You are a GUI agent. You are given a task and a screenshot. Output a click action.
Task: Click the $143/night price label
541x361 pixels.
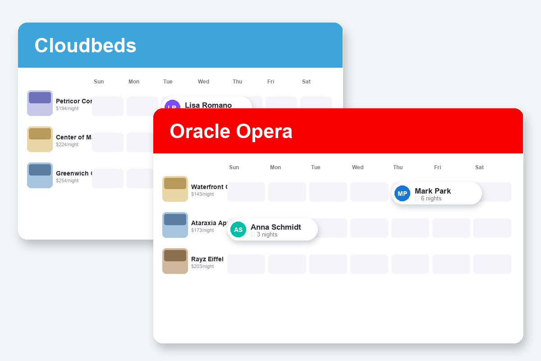point(202,194)
